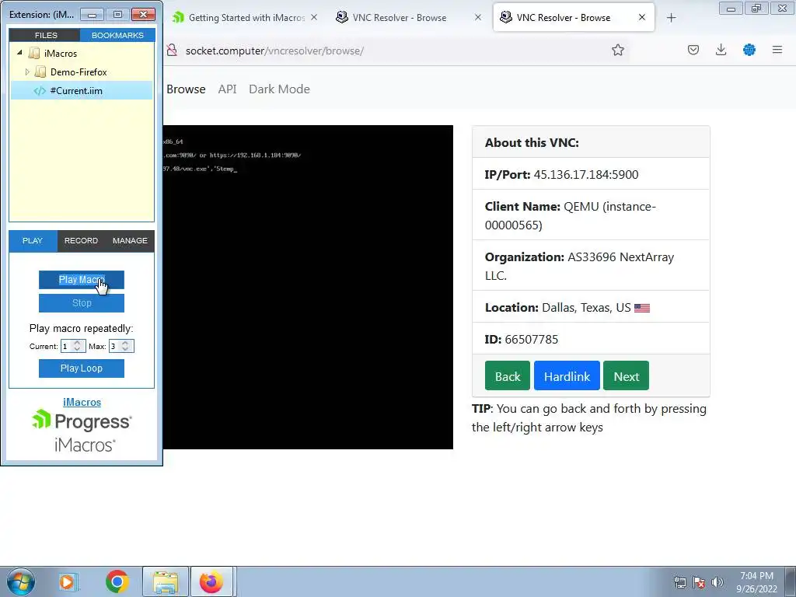Open the PLAY tab
The image size is (796, 597).
click(x=33, y=241)
